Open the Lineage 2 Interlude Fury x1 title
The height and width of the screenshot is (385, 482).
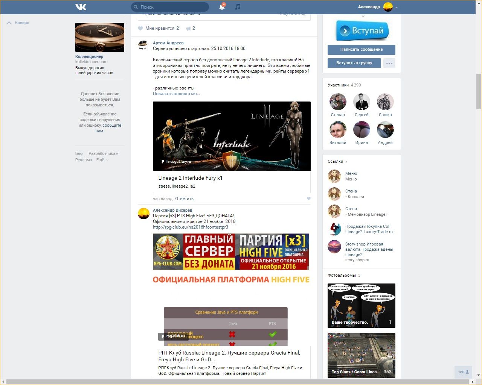pos(191,178)
